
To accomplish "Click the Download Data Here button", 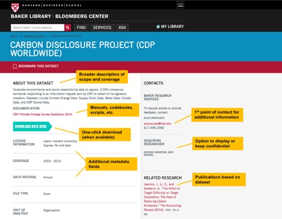I will coord(33,126).
